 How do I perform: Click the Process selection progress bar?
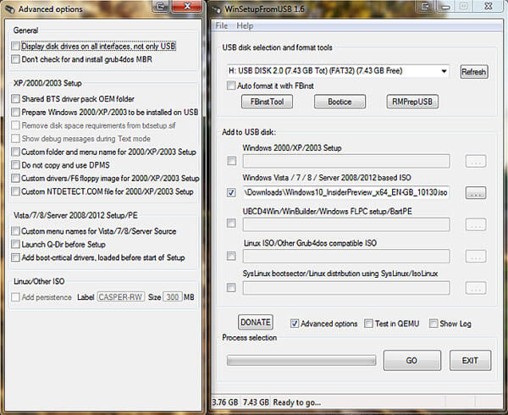[x=301, y=360]
